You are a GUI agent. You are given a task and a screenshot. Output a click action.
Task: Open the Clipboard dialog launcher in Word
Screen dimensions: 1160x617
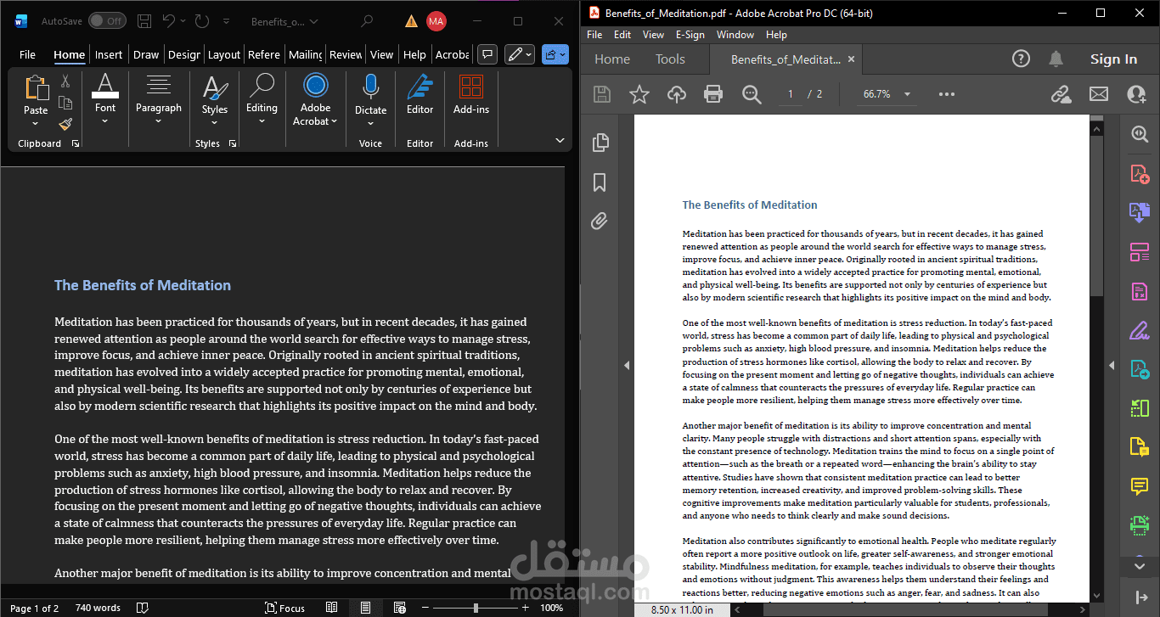(x=76, y=144)
